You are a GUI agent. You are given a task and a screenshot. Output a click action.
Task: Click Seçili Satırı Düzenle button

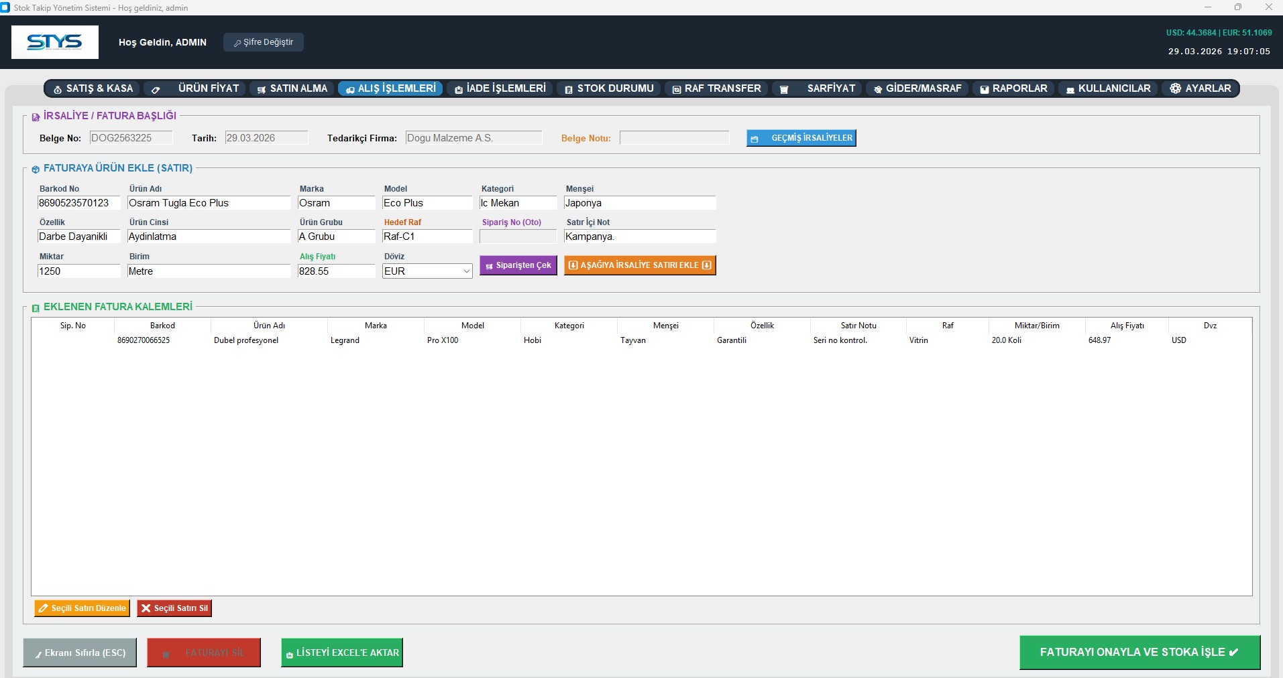(82, 608)
